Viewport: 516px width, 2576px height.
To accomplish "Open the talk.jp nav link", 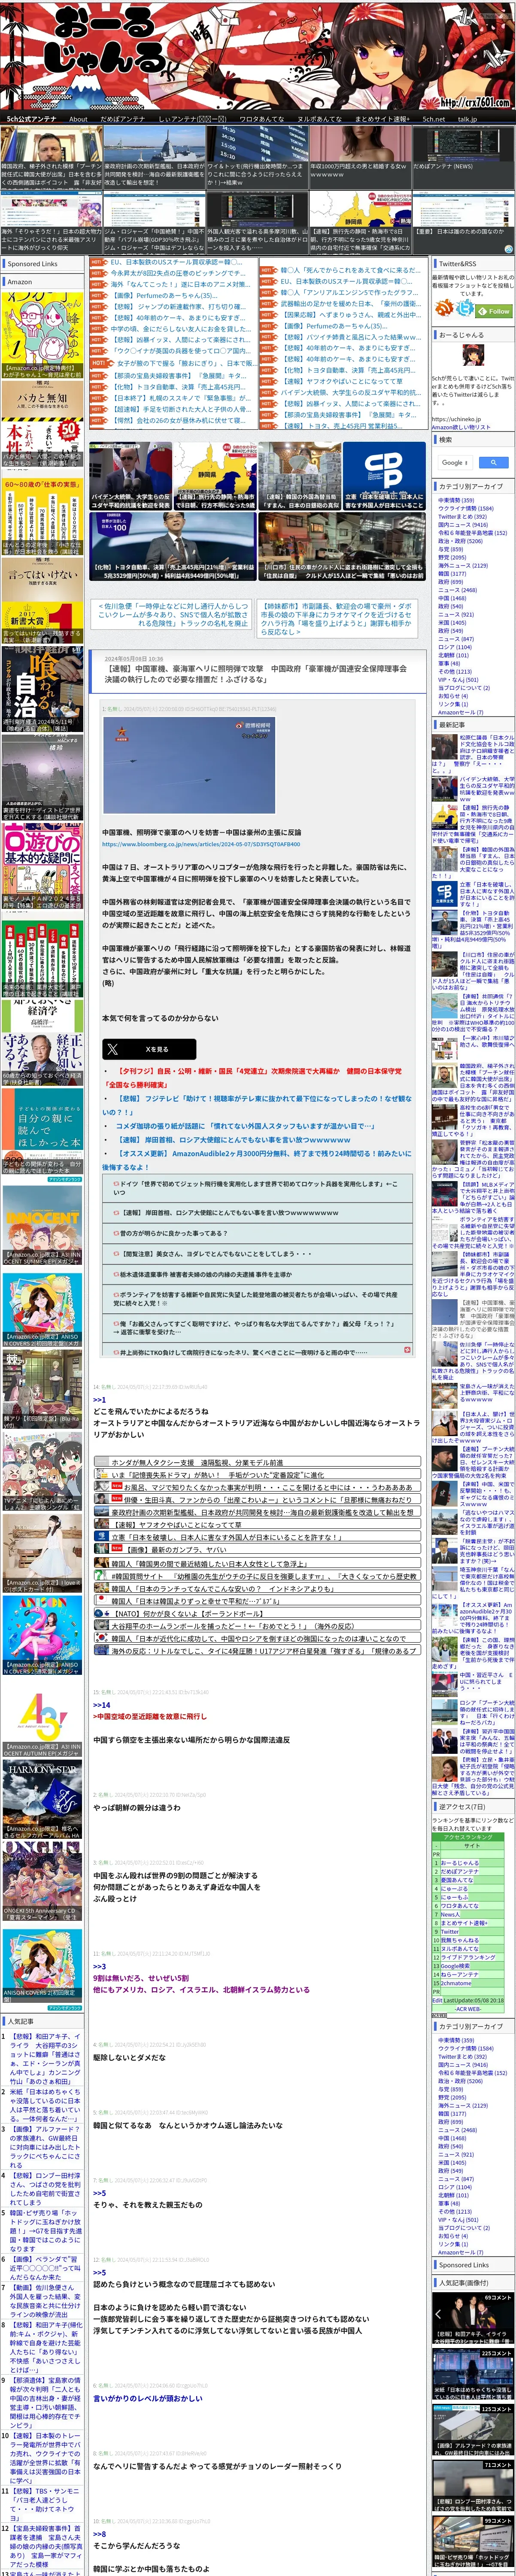I will 467,119.
